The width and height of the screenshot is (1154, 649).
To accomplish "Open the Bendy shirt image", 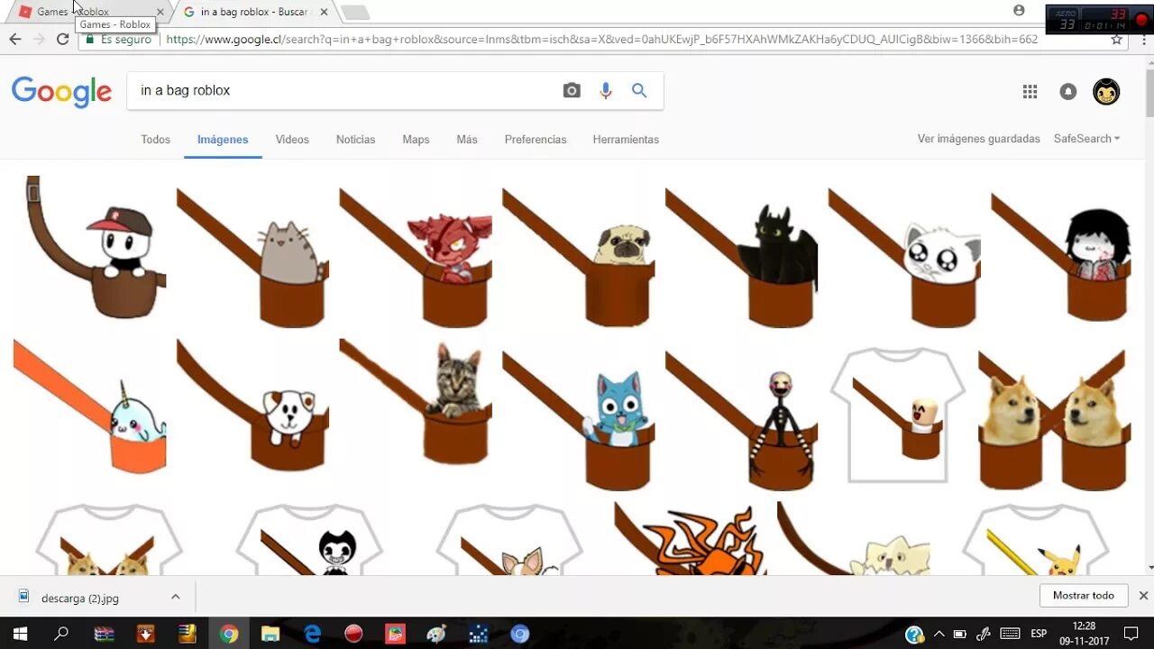I will [309, 539].
